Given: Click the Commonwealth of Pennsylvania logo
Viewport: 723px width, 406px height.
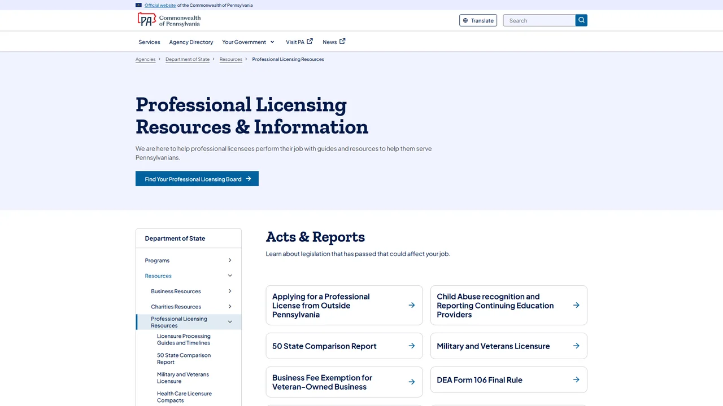Looking at the screenshot, I should [x=169, y=20].
